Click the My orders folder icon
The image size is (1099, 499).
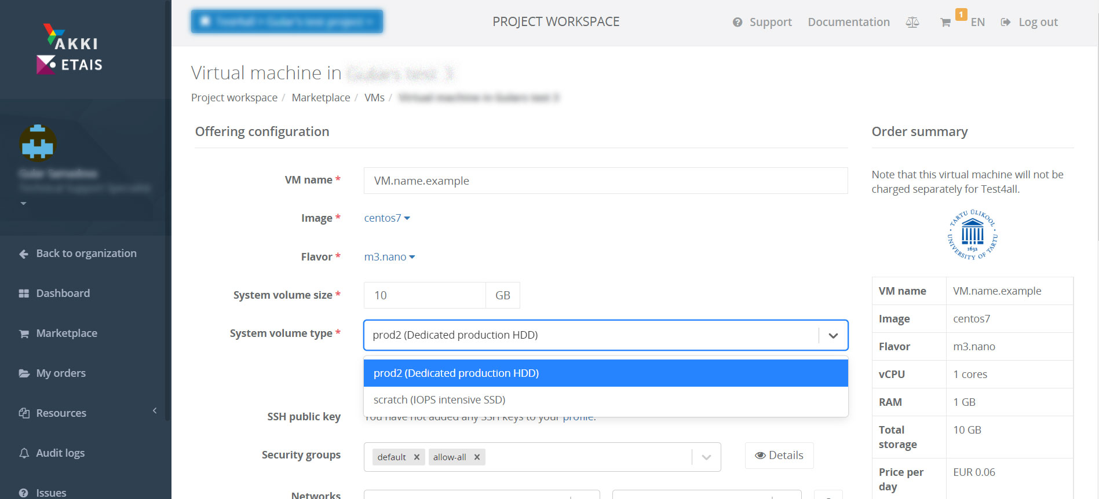(x=24, y=373)
